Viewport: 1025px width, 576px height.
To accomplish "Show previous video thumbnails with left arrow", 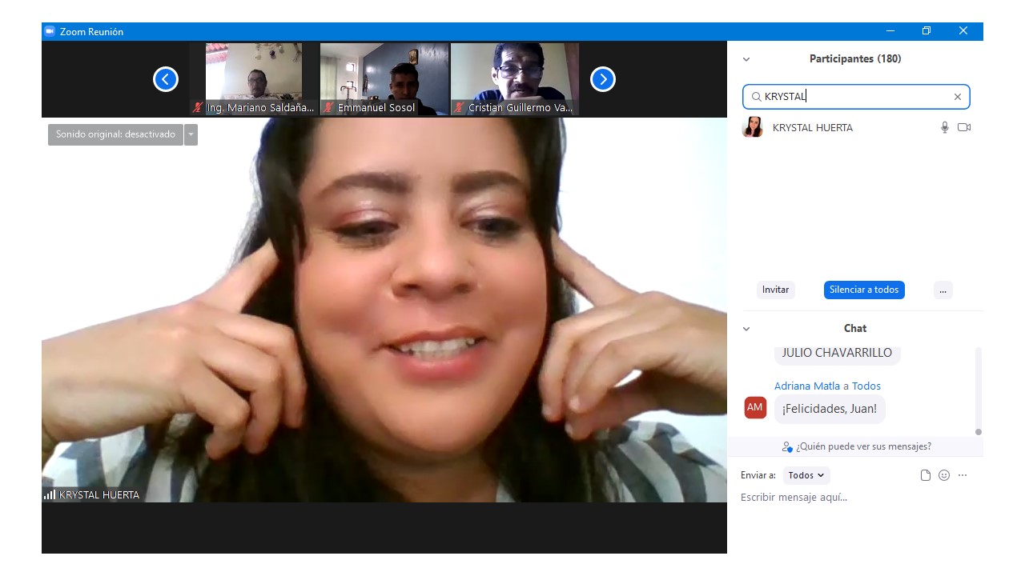I will pos(166,79).
